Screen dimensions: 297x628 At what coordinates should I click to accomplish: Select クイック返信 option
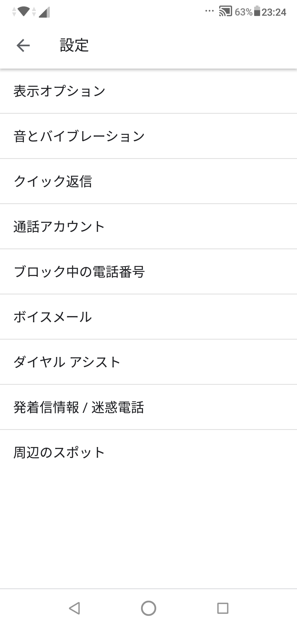148,182
